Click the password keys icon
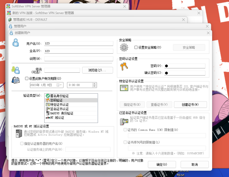Image resolution: width=229 pixels, height=177 pixels. tap(124, 67)
